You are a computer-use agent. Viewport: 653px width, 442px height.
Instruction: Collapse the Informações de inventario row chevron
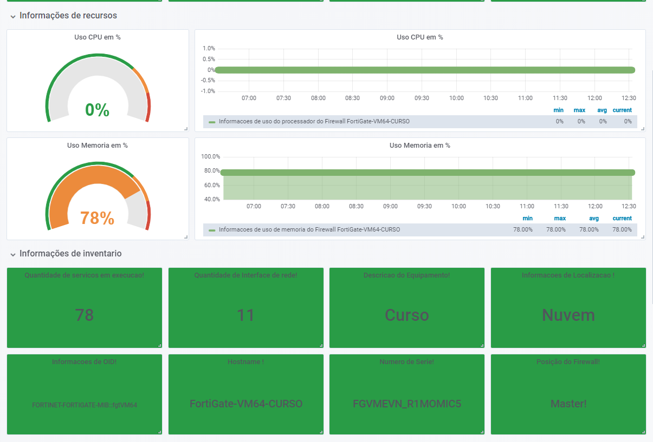pyautogui.click(x=12, y=254)
